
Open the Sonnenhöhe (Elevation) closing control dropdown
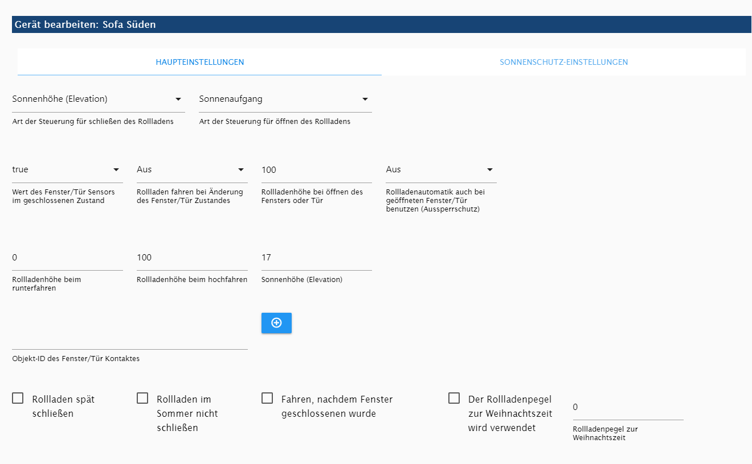99,99
